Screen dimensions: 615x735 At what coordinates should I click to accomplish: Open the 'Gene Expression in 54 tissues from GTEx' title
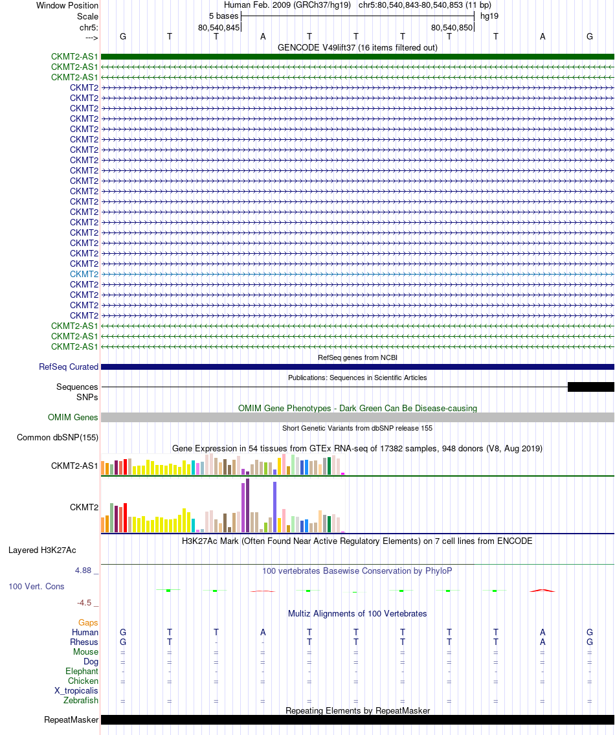[357, 449]
